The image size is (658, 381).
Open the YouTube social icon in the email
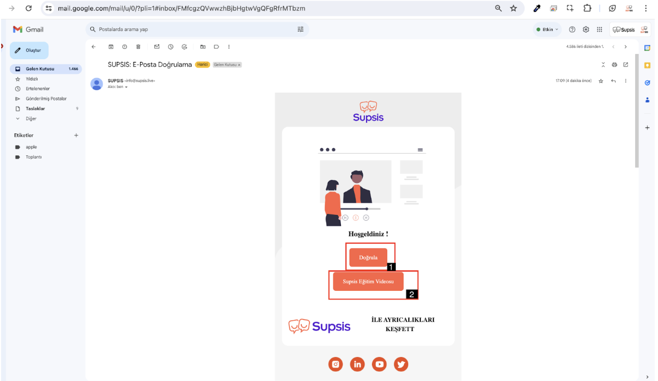click(379, 364)
